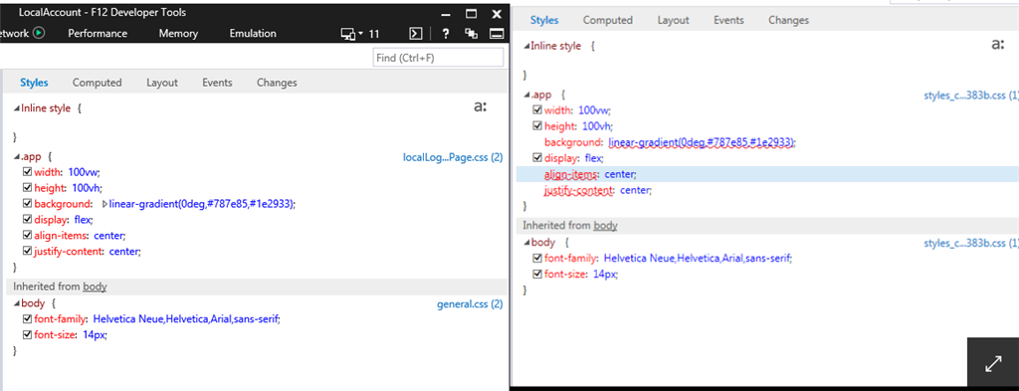The image size is (1019, 391).
Task: Switch to the Computed tab in left panel
Action: tap(97, 83)
